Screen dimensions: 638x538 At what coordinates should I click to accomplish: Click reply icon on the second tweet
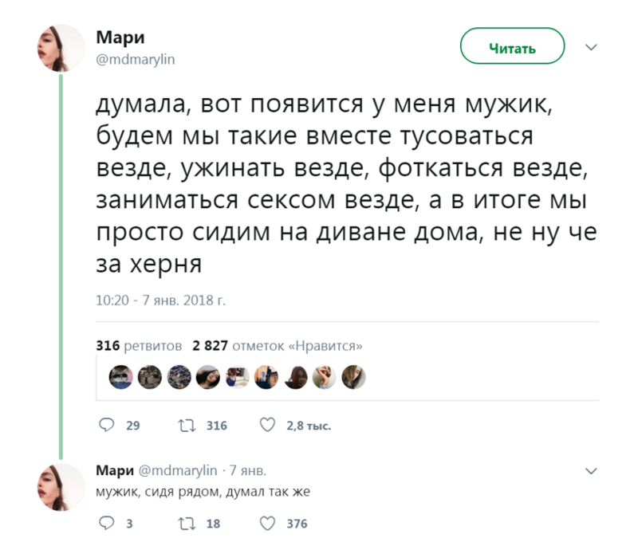pos(105,524)
